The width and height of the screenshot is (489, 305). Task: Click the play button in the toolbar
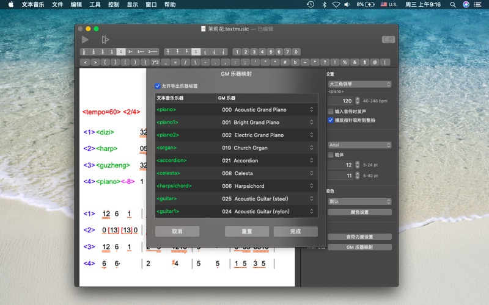tap(85, 40)
